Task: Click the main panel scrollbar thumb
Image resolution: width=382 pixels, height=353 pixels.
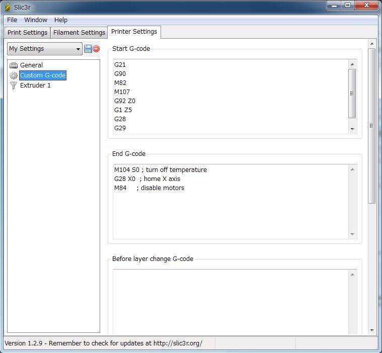Action: point(371,126)
